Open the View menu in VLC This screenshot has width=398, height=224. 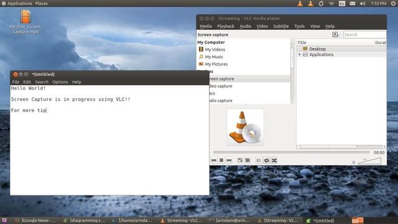pyautogui.click(x=315, y=26)
